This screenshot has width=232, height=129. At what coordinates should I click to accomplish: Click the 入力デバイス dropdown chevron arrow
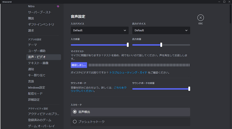(x=125, y=30)
